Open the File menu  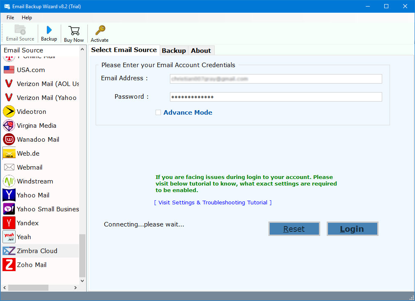pyautogui.click(x=10, y=18)
